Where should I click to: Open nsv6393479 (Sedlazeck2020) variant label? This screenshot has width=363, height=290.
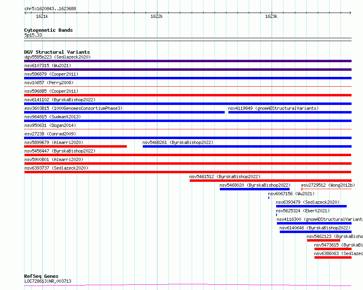(x=308, y=202)
